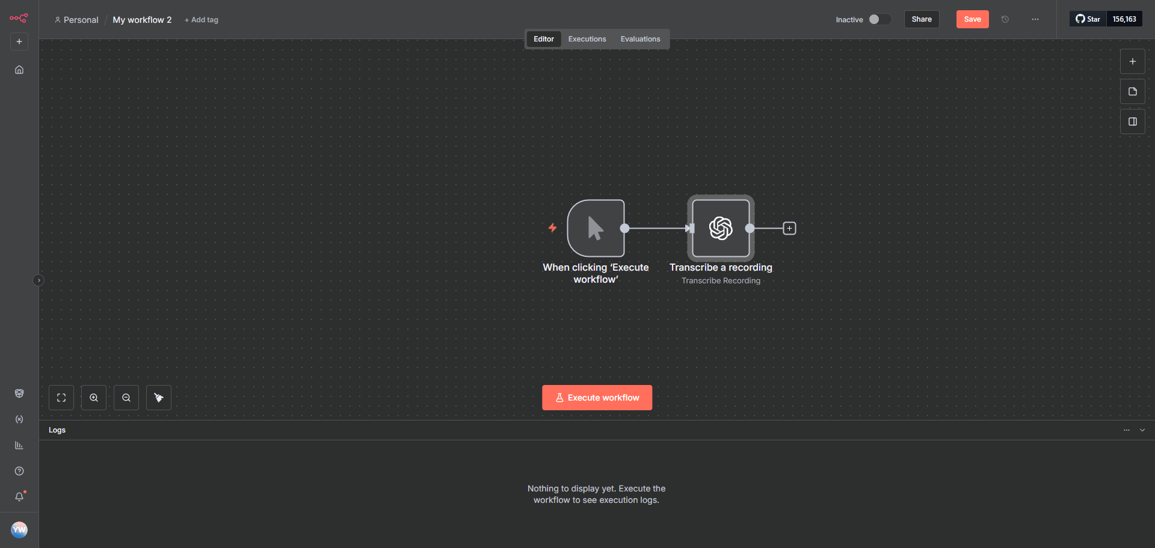Add a sticky note to canvas
Viewport: 1155px width, 548px height.
click(x=1132, y=91)
